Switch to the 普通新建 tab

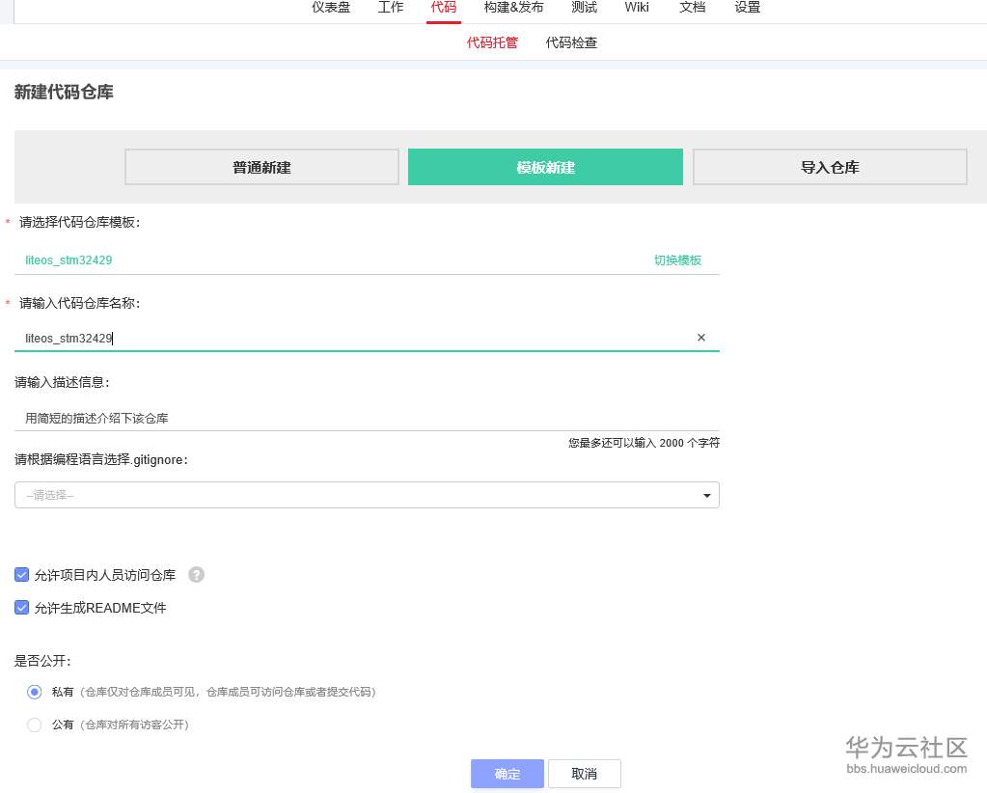click(x=260, y=166)
